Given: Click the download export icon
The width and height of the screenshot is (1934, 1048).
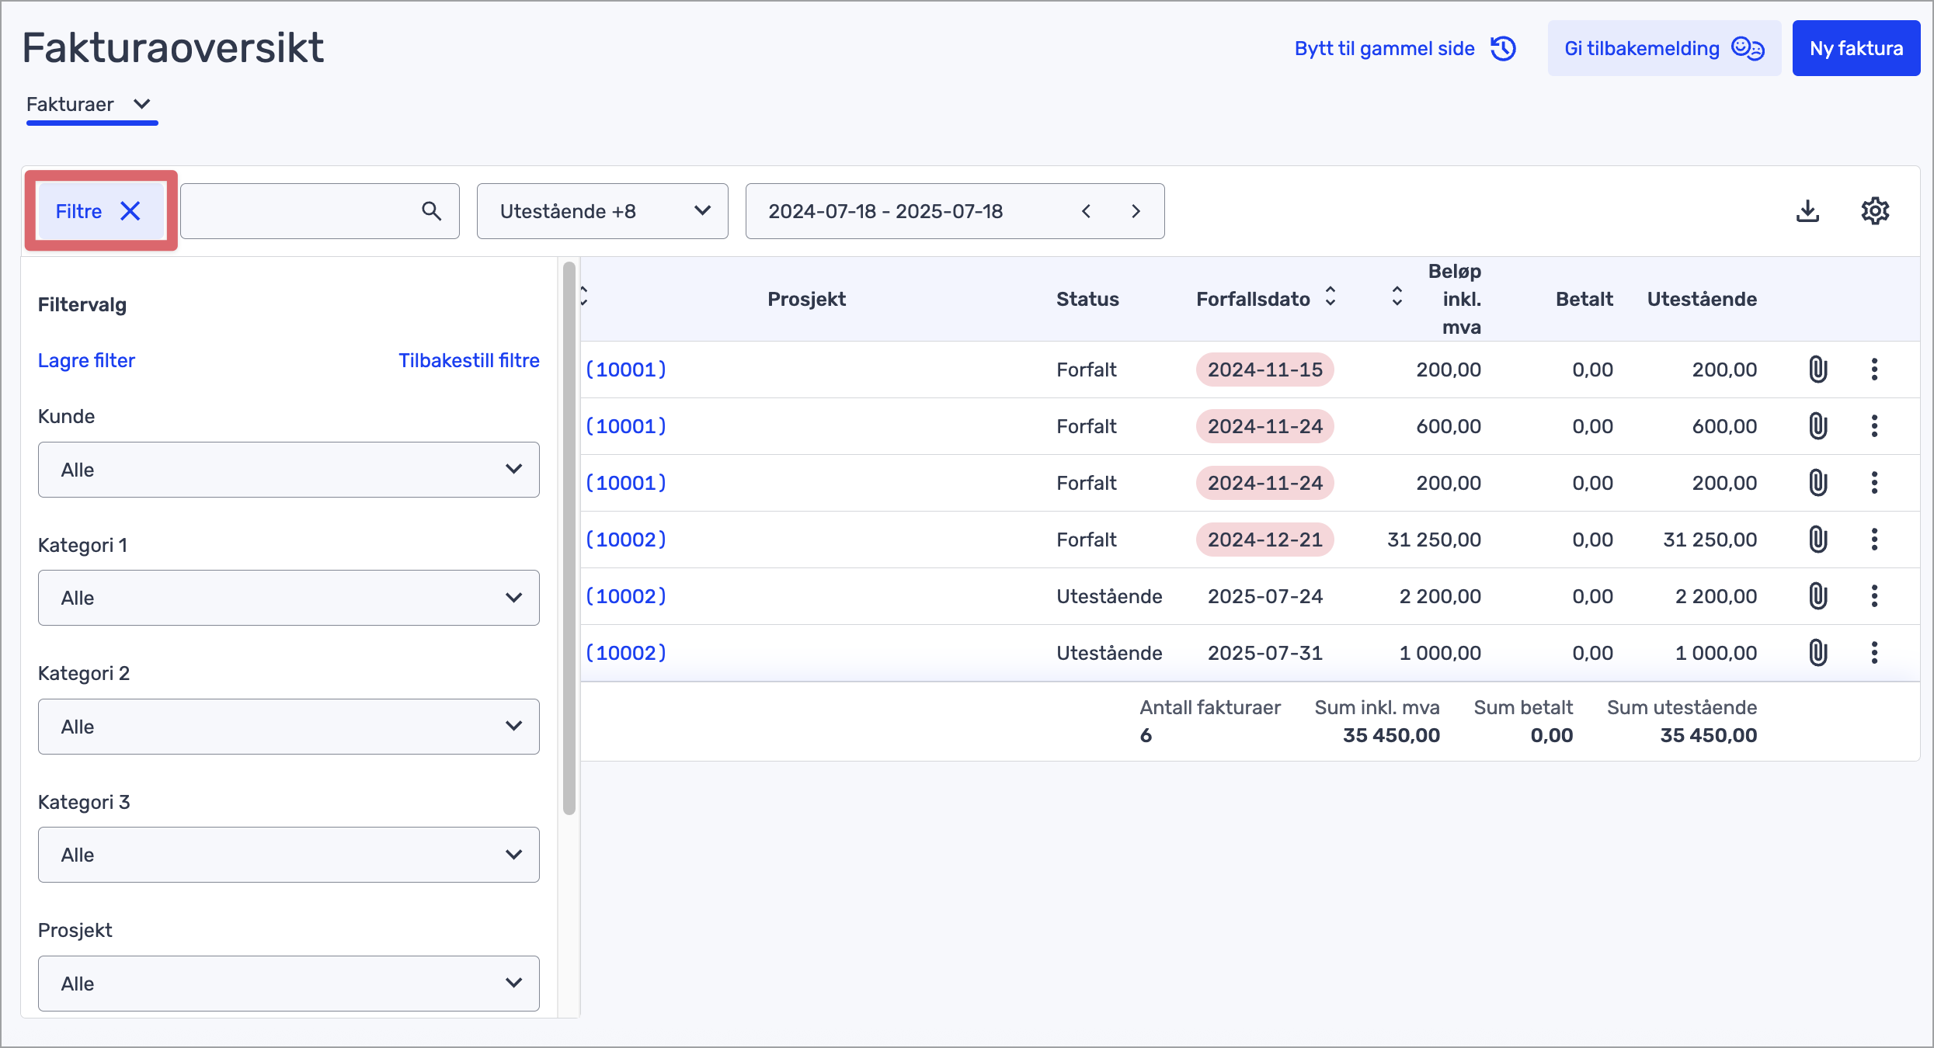Looking at the screenshot, I should point(1808,211).
